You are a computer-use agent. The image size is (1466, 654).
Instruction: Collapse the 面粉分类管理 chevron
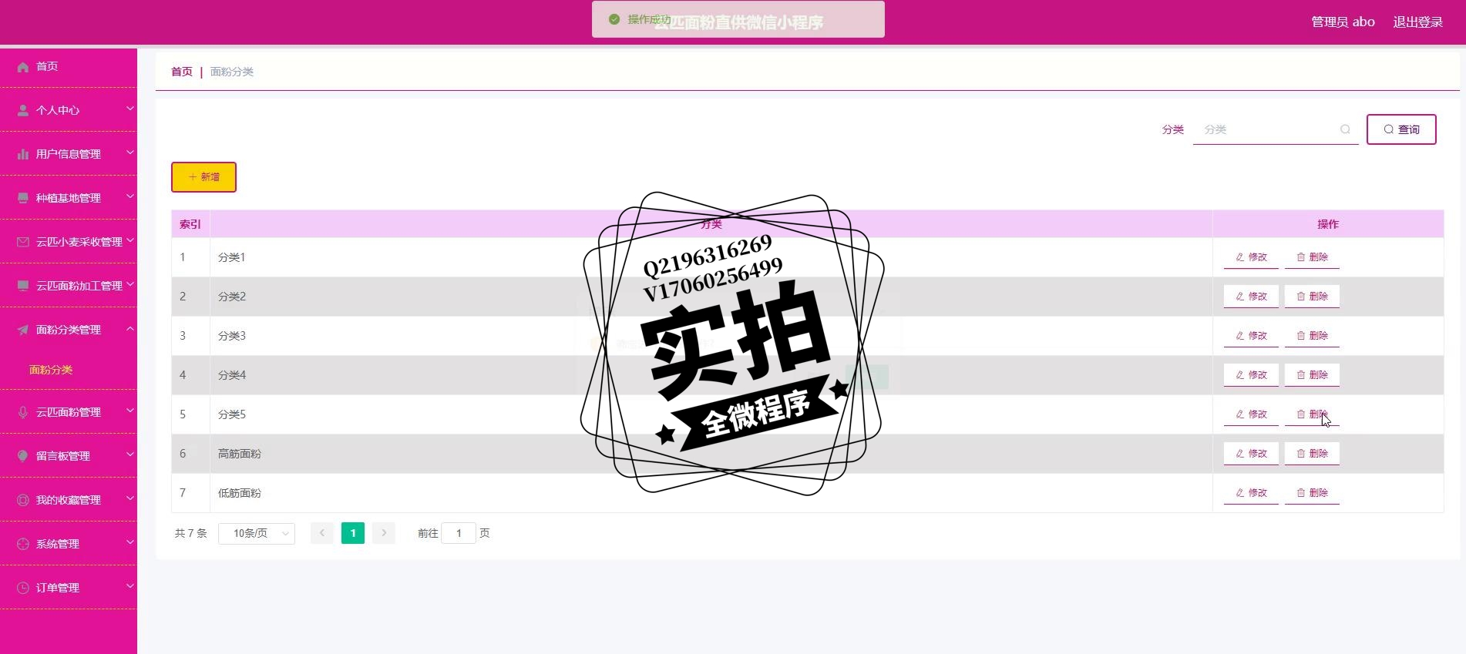(130, 329)
